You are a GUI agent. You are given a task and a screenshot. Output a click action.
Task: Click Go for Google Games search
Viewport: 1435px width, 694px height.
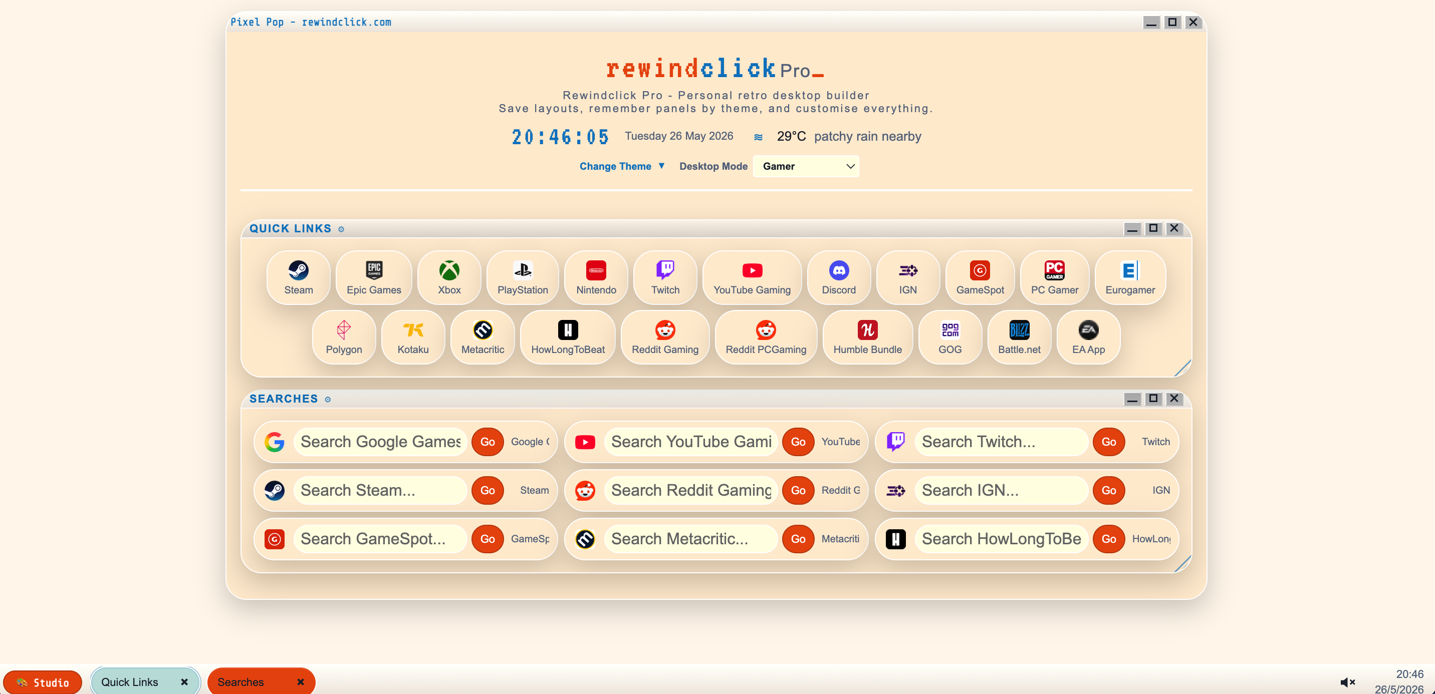click(488, 442)
